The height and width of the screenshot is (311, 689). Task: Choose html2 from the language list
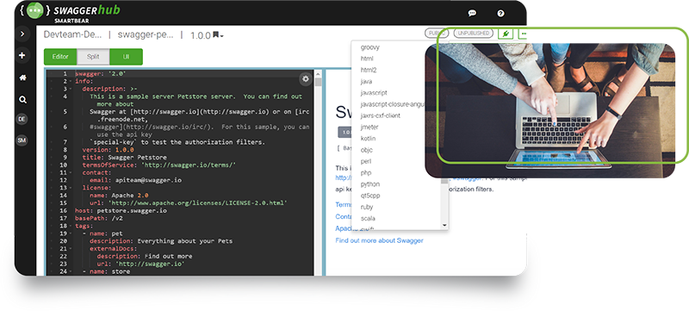pyautogui.click(x=369, y=70)
